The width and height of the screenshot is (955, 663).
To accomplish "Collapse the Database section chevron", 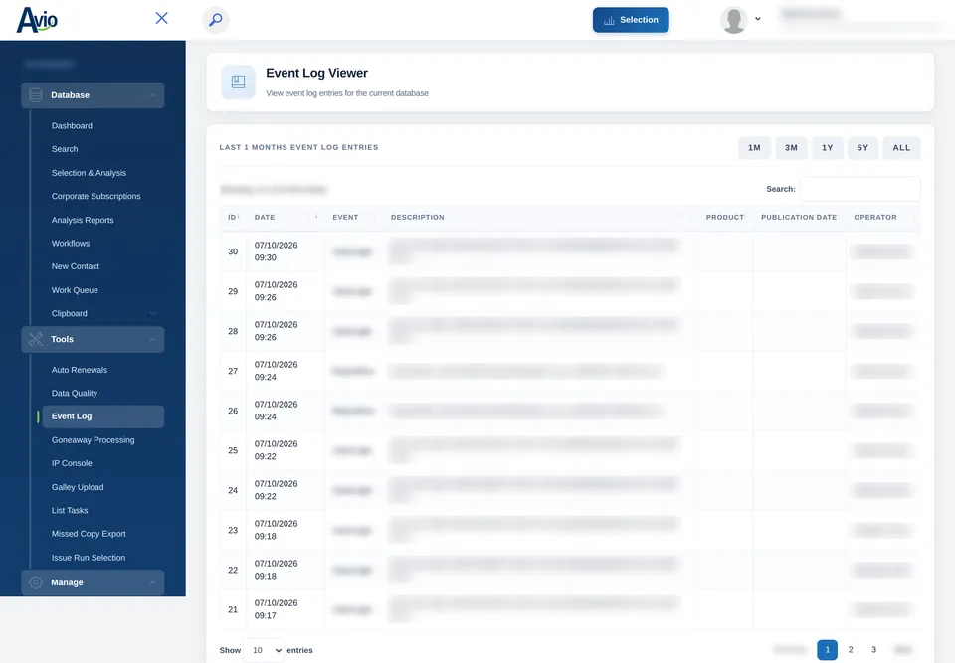I will point(153,95).
